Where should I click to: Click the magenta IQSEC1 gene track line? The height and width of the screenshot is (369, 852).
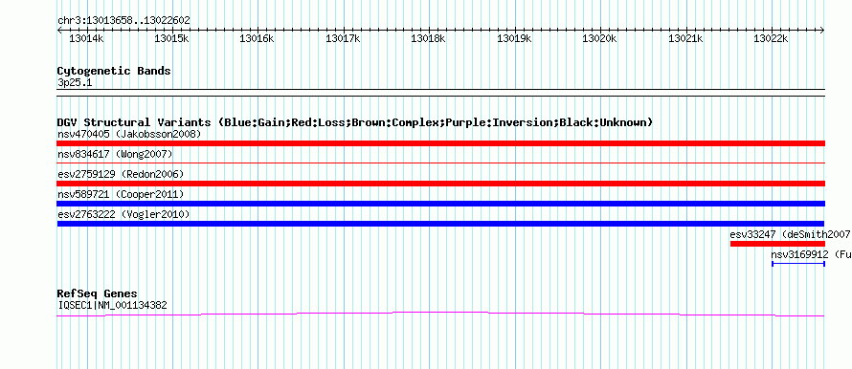click(x=440, y=314)
